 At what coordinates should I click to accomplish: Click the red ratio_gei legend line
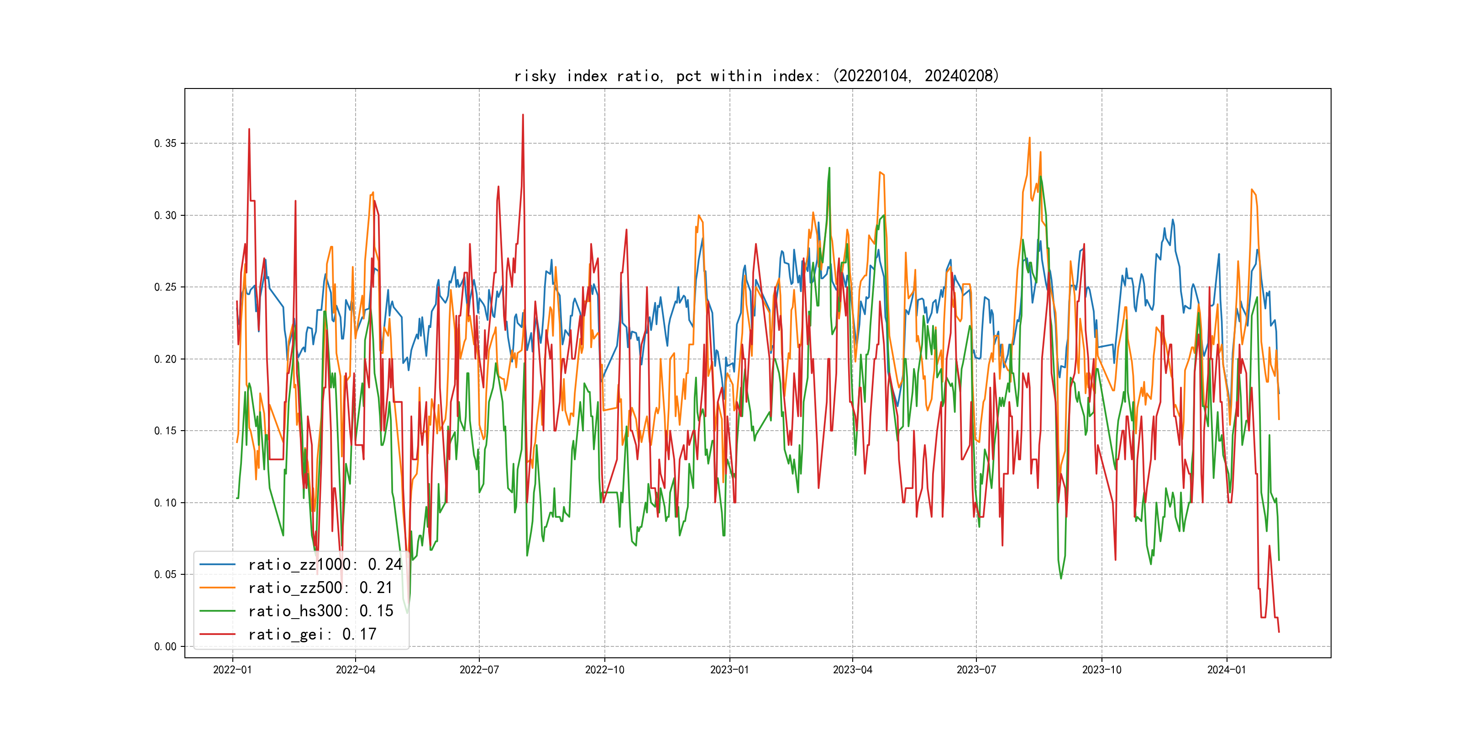coord(217,634)
